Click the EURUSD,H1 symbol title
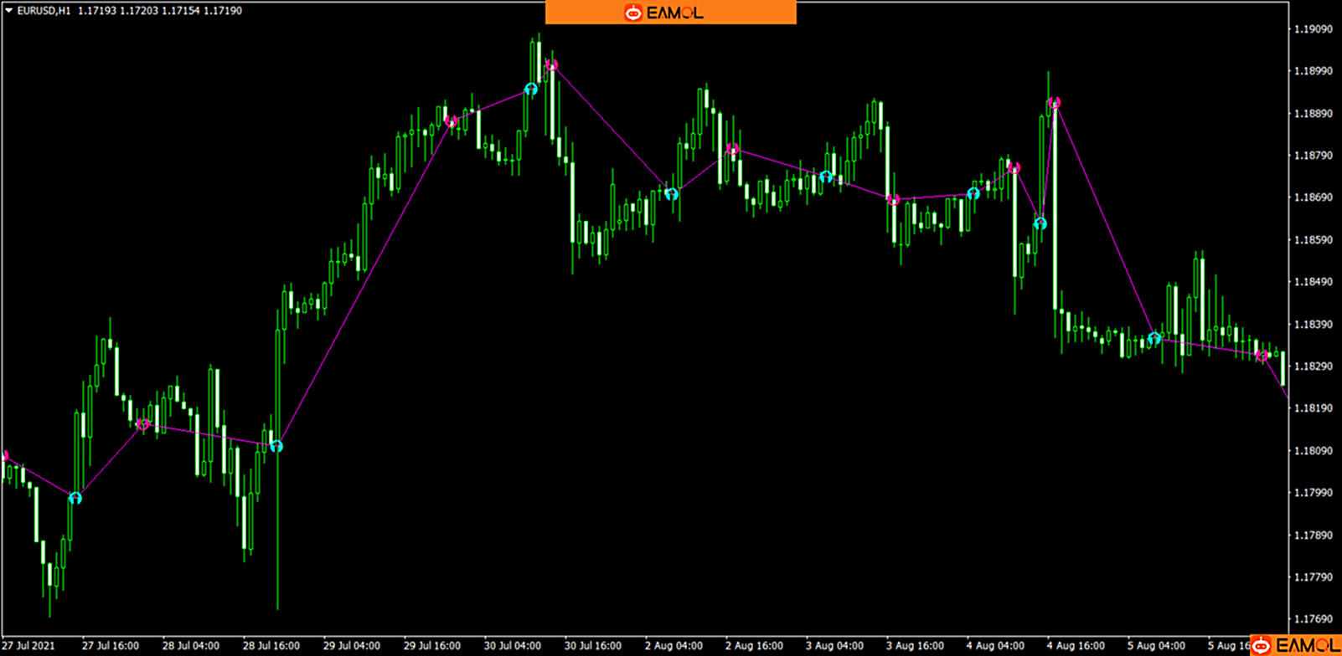 click(44, 11)
